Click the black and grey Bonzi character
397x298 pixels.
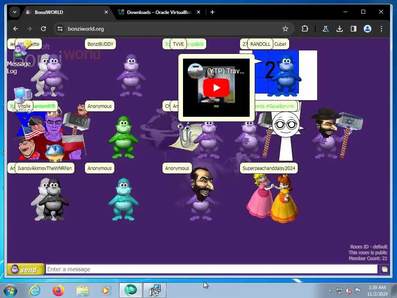[x=53, y=199]
